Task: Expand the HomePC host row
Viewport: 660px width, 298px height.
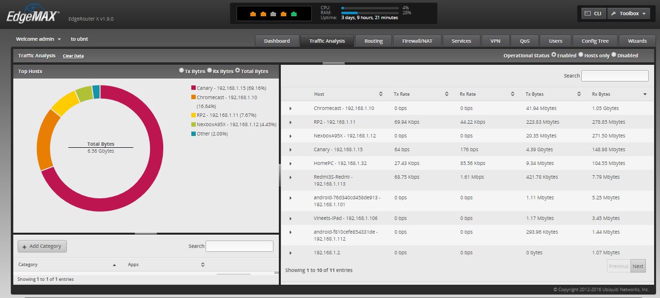Action: coord(291,163)
